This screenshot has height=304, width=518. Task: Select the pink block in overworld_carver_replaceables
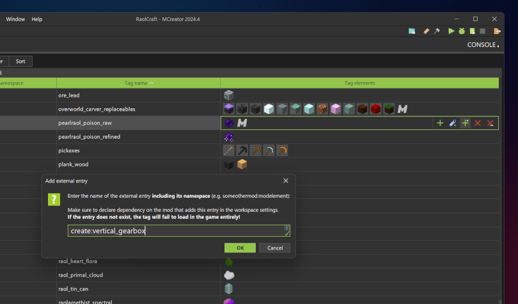[335, 109]
